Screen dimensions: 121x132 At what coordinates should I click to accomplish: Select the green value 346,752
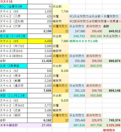coord(77,36)
